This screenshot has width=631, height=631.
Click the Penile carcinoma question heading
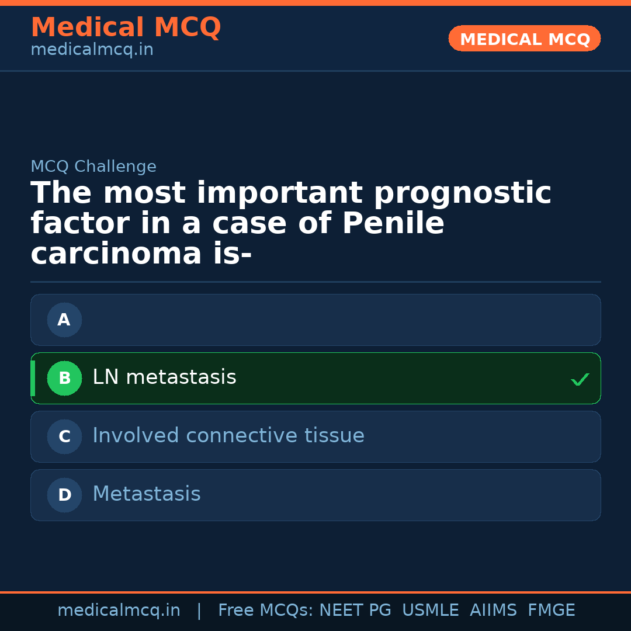pos(290,224)
